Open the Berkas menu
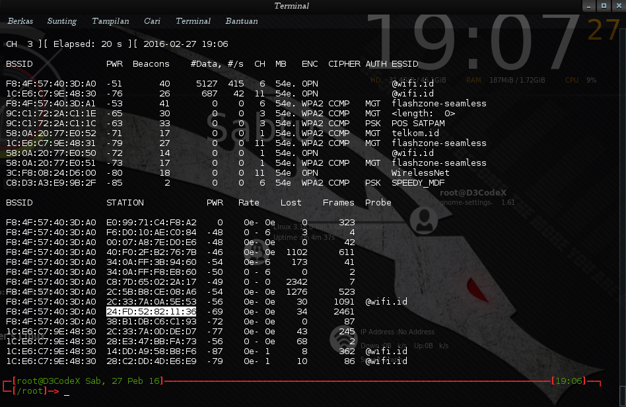The image size is (626, 407). [x=20, y=20]
